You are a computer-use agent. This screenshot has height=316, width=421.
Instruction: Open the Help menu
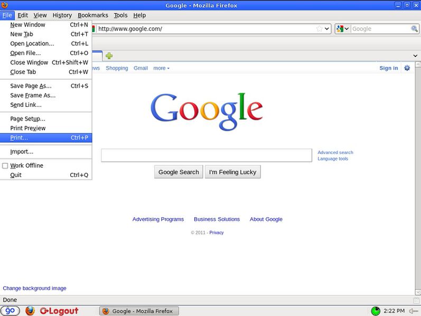point(139,15)
